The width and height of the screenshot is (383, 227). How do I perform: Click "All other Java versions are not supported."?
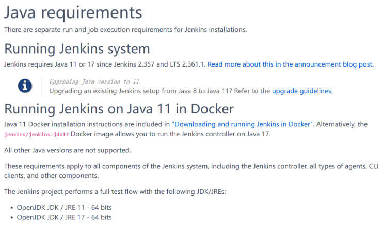click(x=68, y=150)
